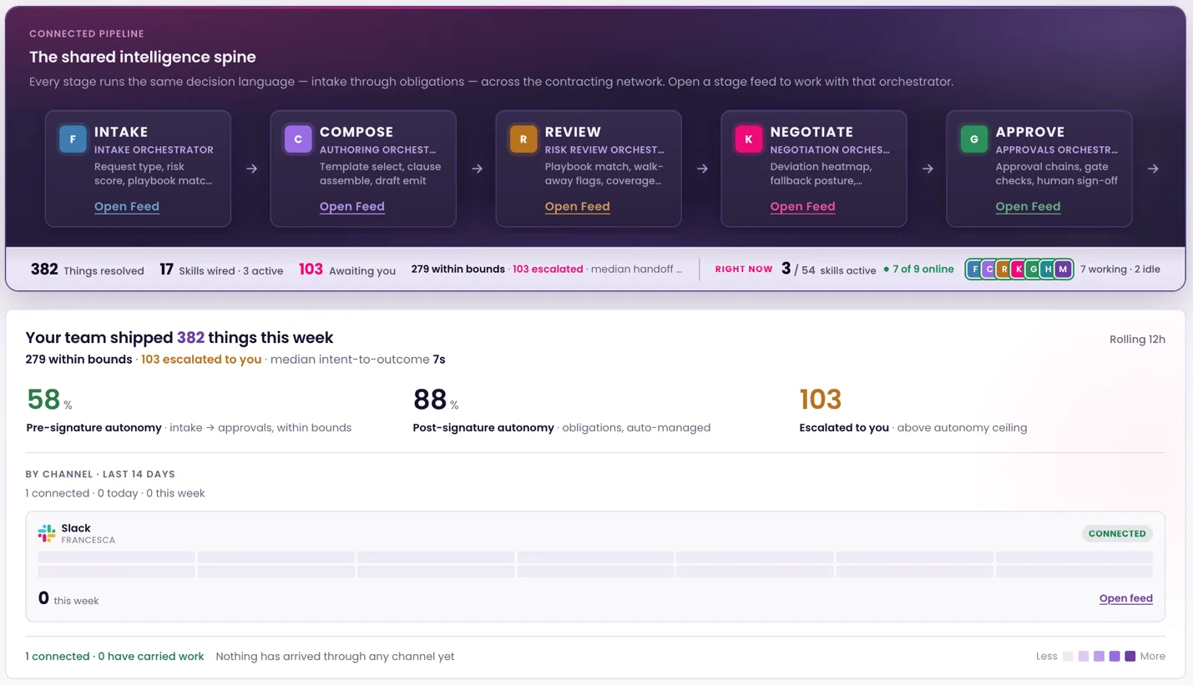This screenshot has width=1193, height=685.
Task: Click the blue F Intake stage icon
Action: [x=73, y=139]
